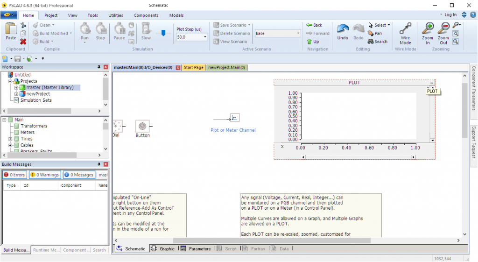This screenshot has width=478, height=262.
Task: Click the Paste clipboard icon
Action: 11,29
